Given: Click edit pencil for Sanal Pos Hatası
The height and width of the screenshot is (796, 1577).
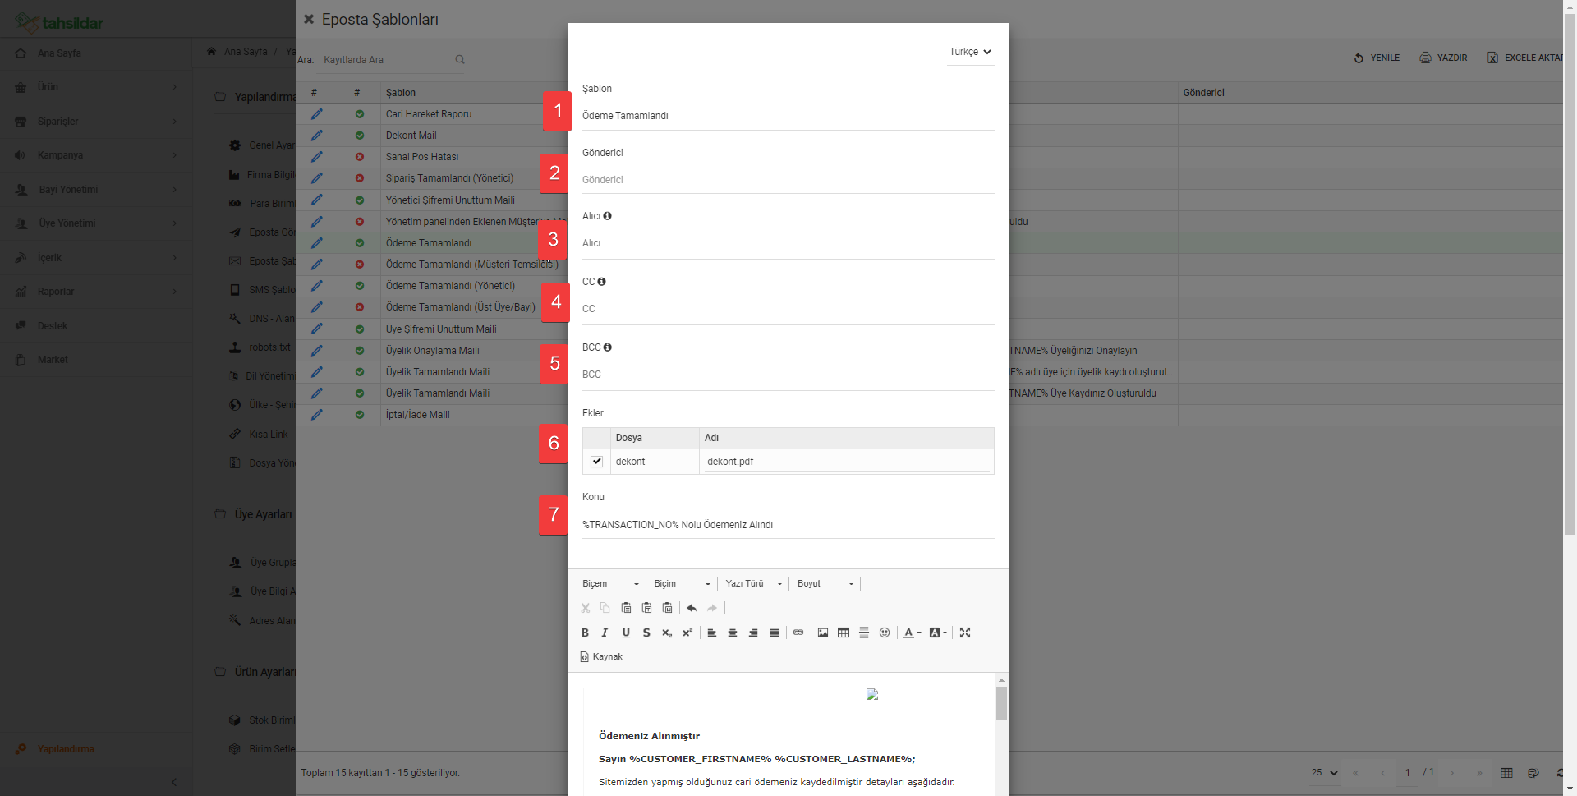Looking at the screenshot, I should pyautogui.click(x=316, y=157).
